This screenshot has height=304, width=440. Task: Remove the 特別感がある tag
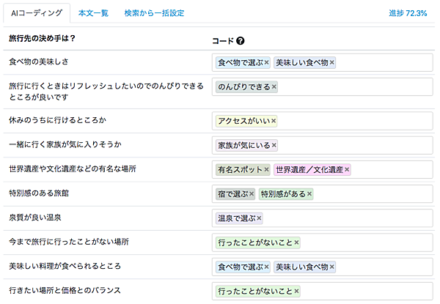pyautogui.click(x=309, y=194)
